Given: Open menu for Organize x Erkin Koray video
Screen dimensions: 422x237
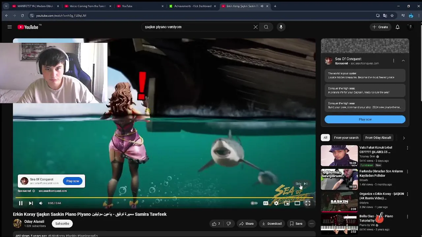Looking at the screenshot, I should (x=407, y=194).
